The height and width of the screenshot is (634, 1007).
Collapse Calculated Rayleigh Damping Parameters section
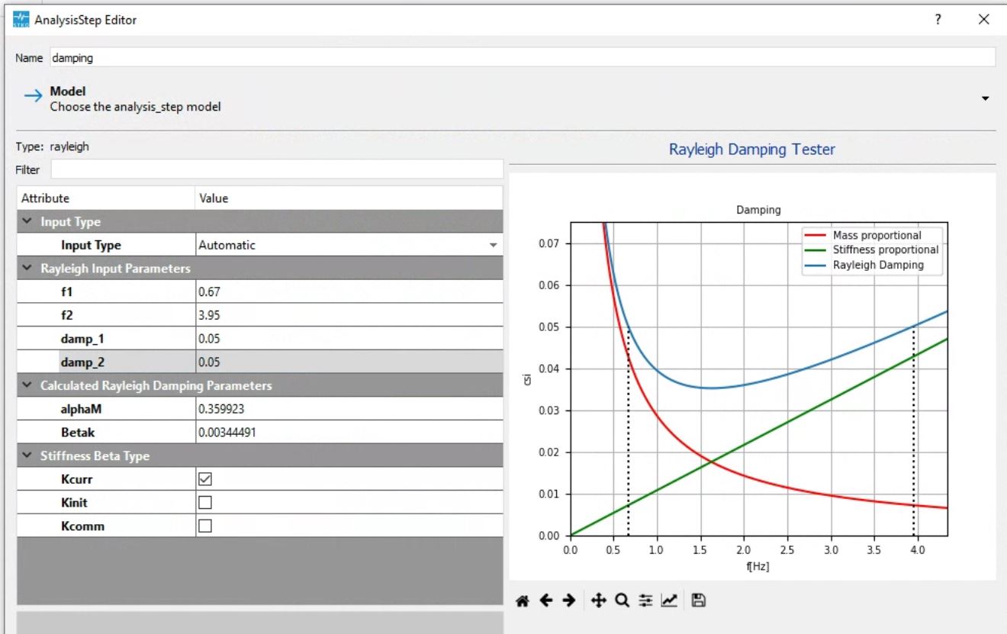point(27,385)
